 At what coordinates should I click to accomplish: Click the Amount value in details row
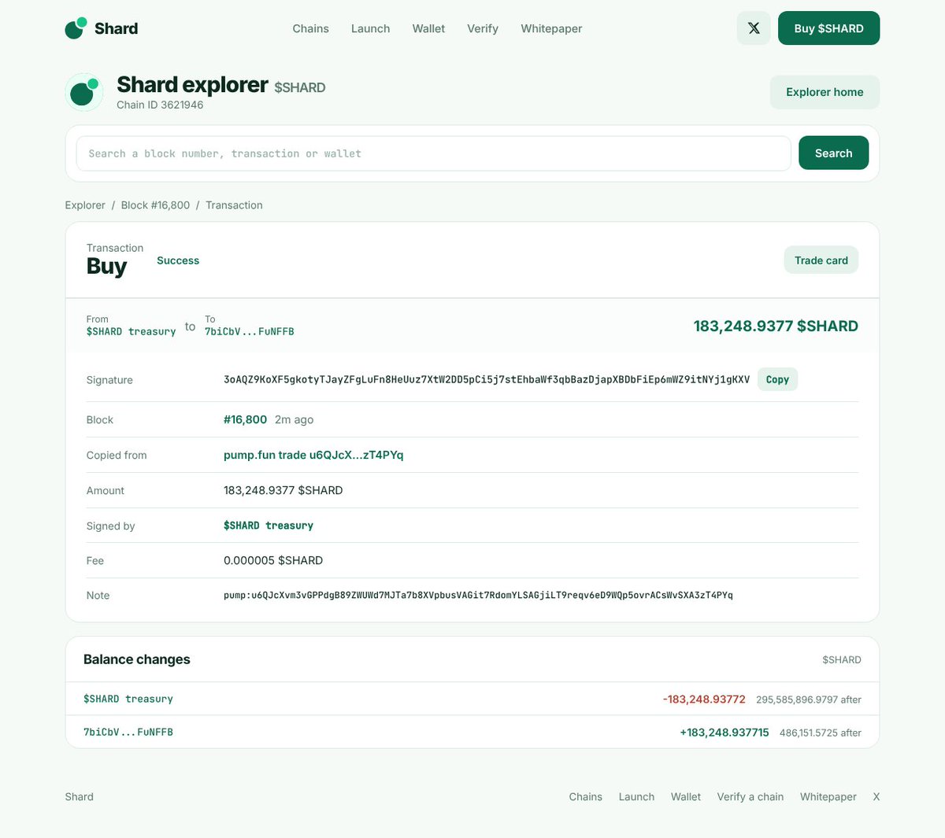coord(283,490)
